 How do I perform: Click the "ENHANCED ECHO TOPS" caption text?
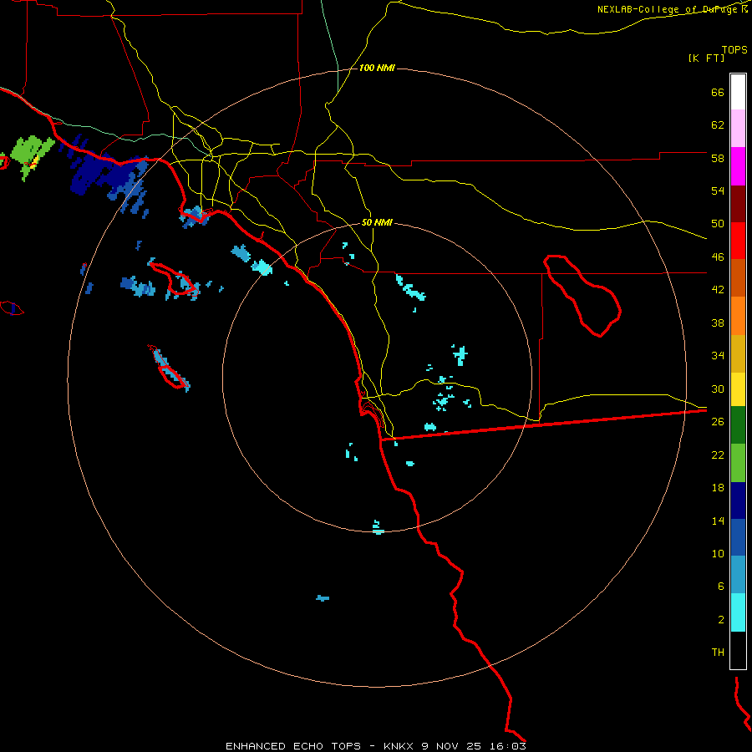(x=293, y=746)
